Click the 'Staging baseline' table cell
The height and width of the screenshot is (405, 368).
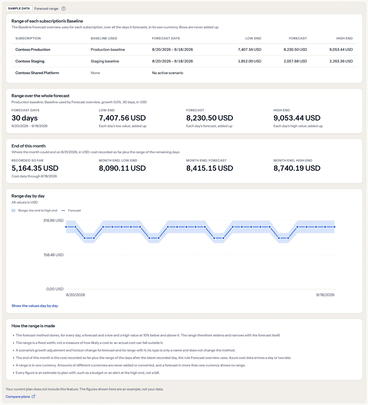(x=105, y=61)
